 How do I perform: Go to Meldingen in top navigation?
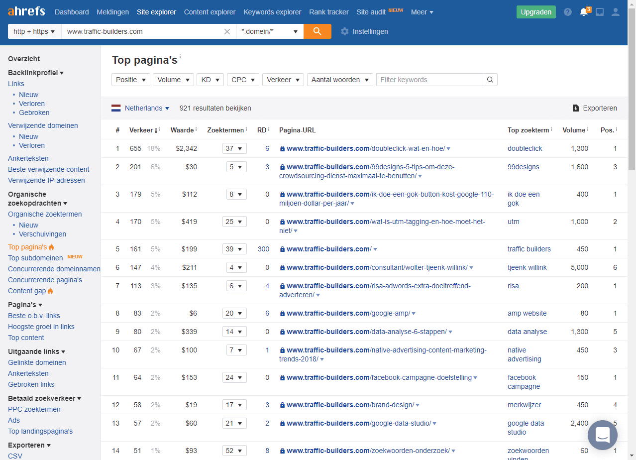[x=113, y=12]
